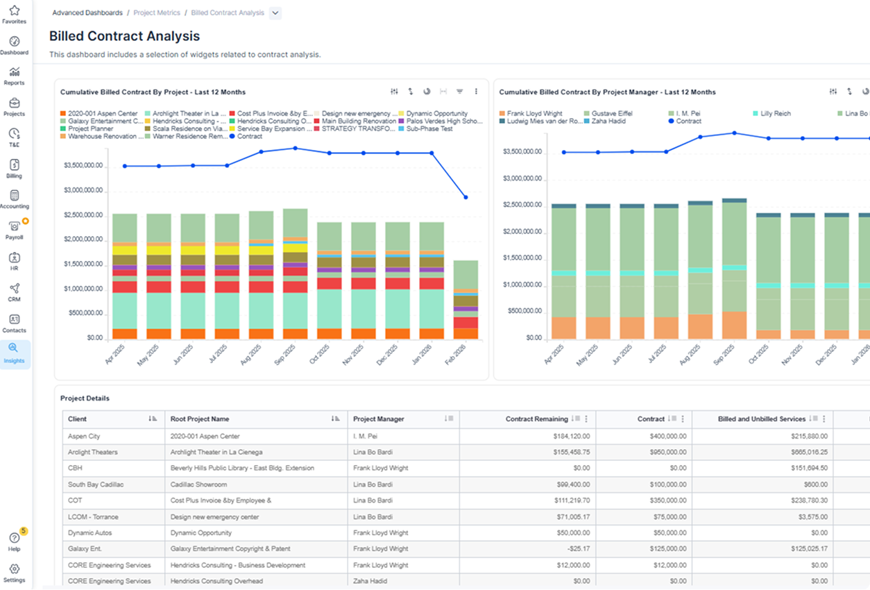
Task: Sort by Contract column icon
Action: click(x=672, y=419)
